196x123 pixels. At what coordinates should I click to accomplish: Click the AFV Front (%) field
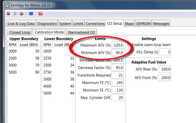[x=165, y=78]
